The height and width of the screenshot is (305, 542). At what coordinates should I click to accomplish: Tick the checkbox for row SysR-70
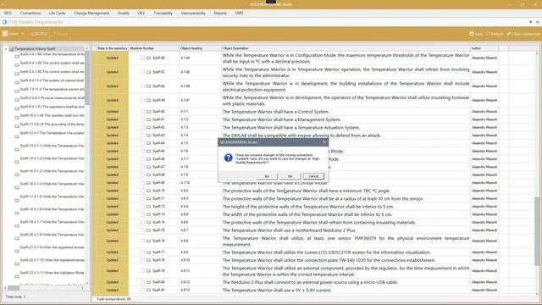point(142,191)
